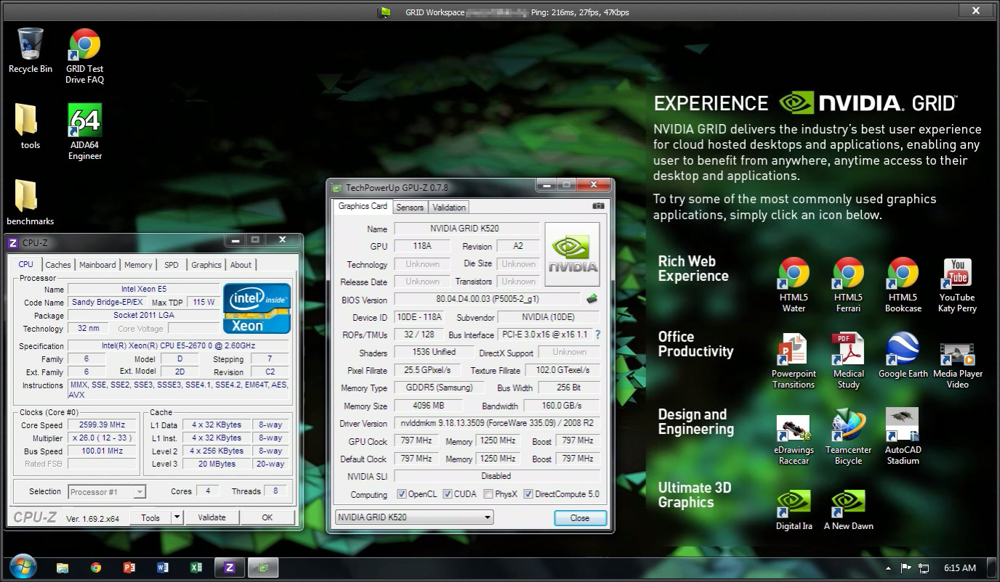The width and height of the screenshot is (1000, 582).
Task: Open the Processor #1 selection dropdown
Action: point(140,492)
